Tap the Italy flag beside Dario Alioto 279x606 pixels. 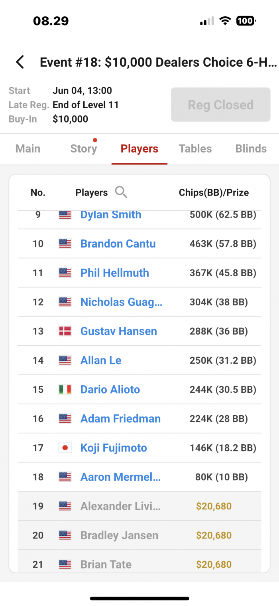pyautogui.click(x=65, y=389)
